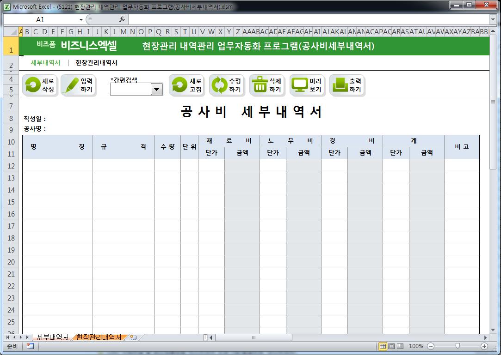Screen dimensions: 501x355
Task: Click the zoom slider handle
Action: click(x=458, y=346)
